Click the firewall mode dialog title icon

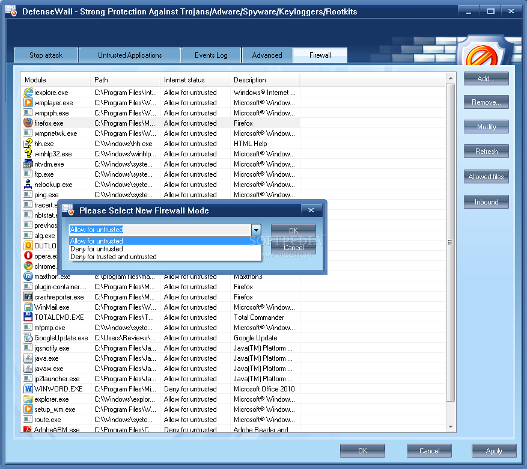coord(69,209)
